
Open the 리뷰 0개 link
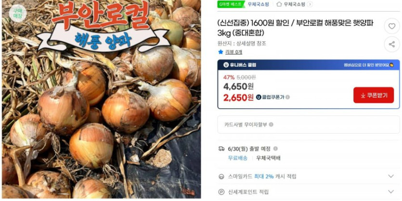click(233, 52)
